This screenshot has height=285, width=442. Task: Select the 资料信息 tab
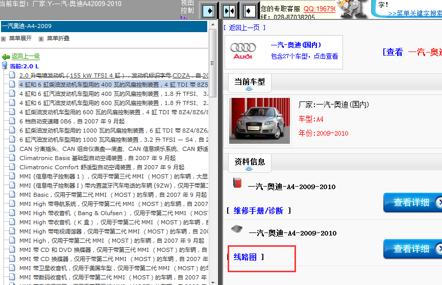click(250, 163)
